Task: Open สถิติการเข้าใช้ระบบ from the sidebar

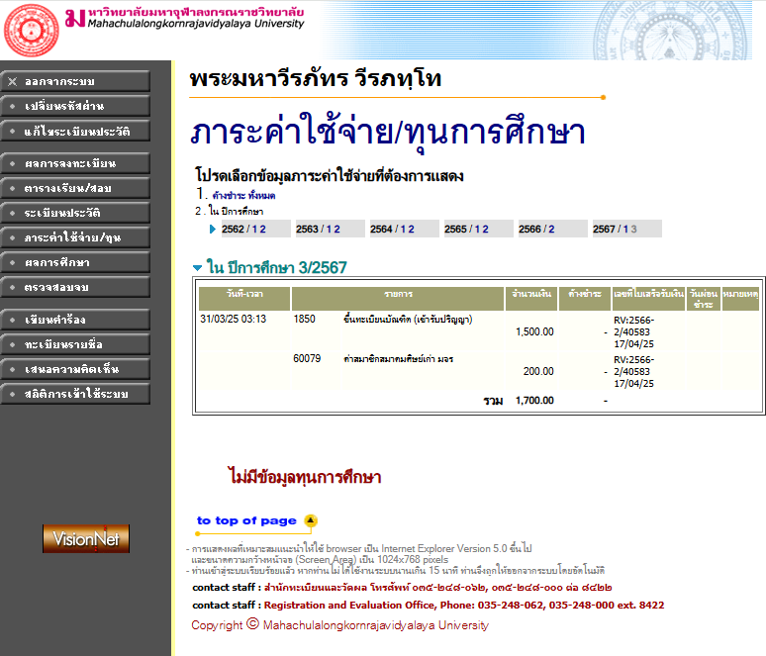Action: [75, 394]
